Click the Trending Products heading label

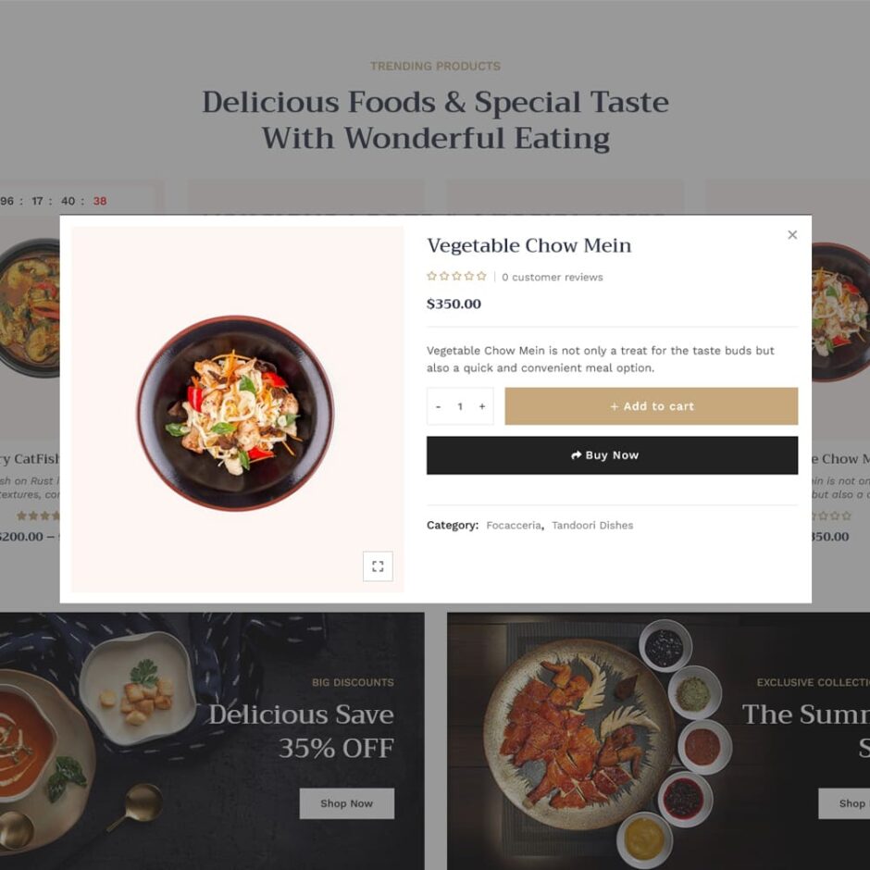pos(435,66)
